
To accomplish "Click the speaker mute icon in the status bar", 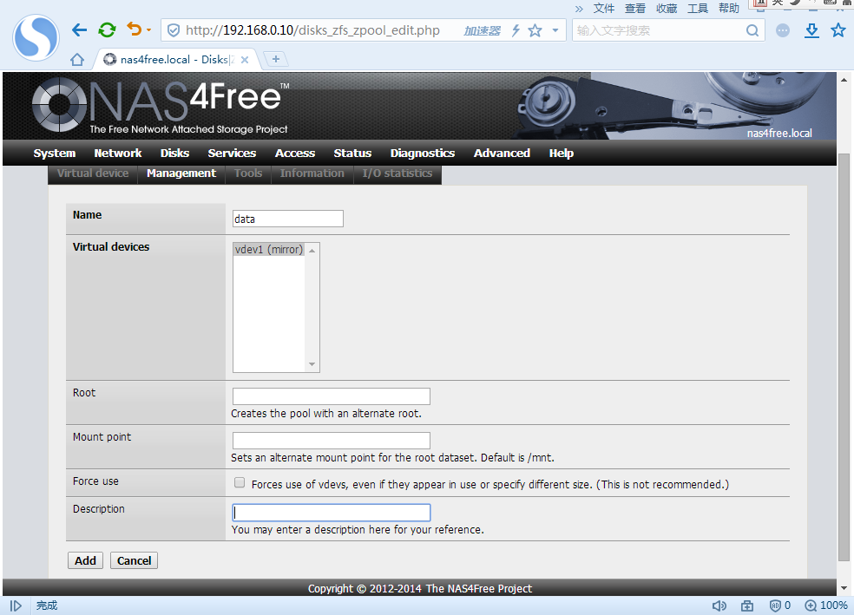I will 719,605.
